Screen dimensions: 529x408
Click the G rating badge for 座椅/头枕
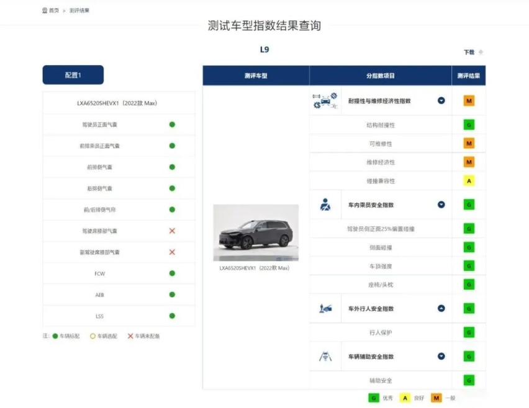pos(469,285)
